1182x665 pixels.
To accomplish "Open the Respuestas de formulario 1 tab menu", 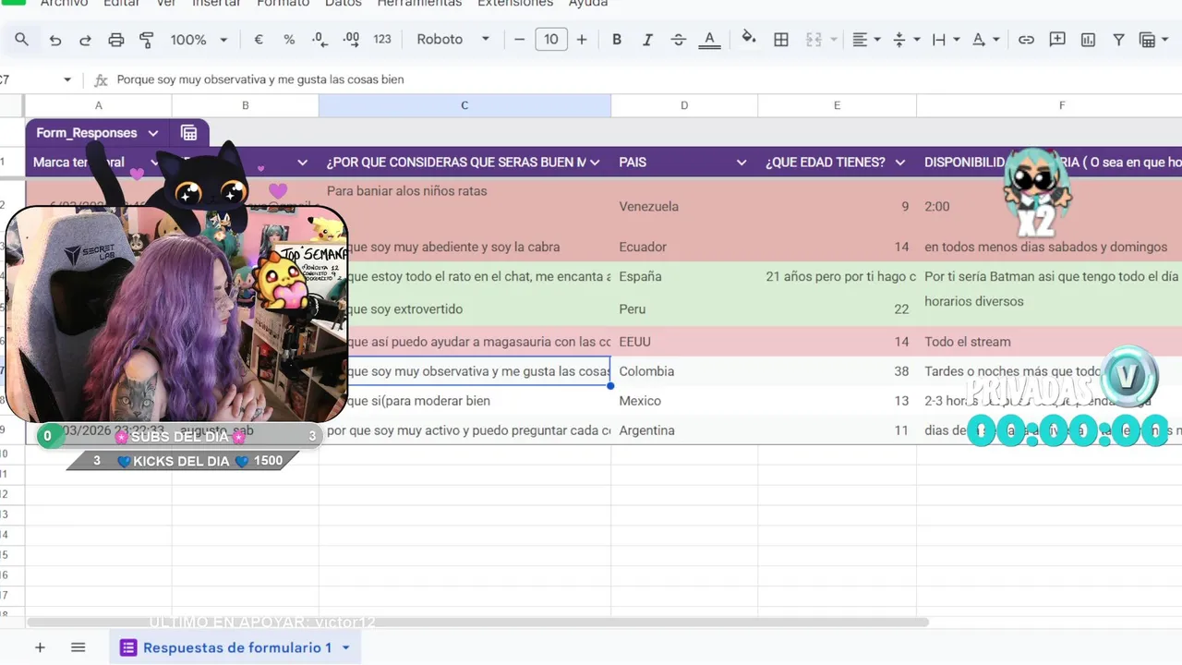I will [x=346, y=647].
